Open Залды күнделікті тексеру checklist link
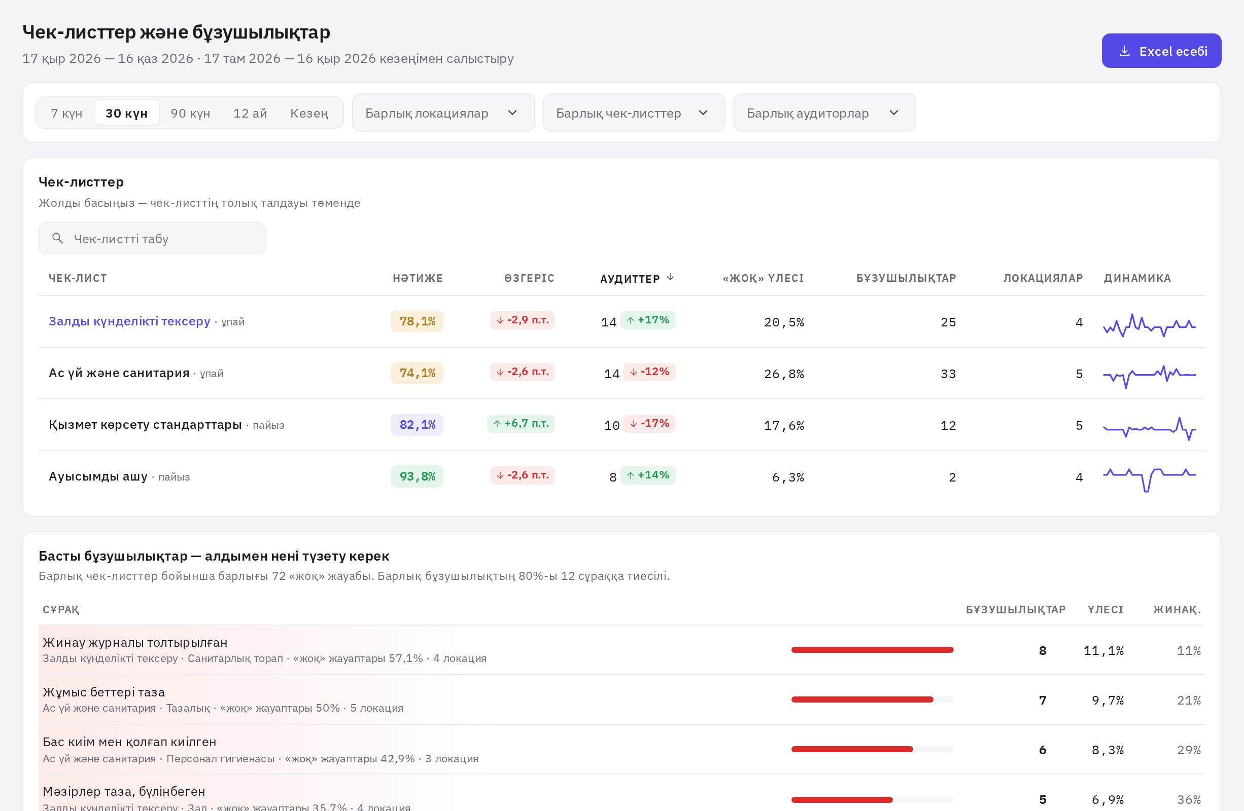 (130, 321)
